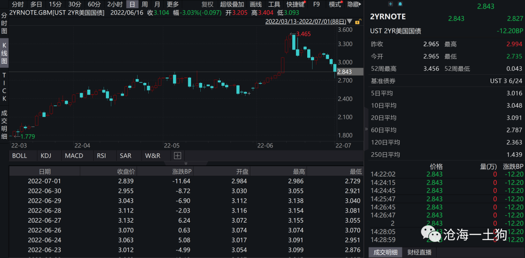Open the 更多 intervals dropdown
This screenshot has height=258, width=525.
173,4
